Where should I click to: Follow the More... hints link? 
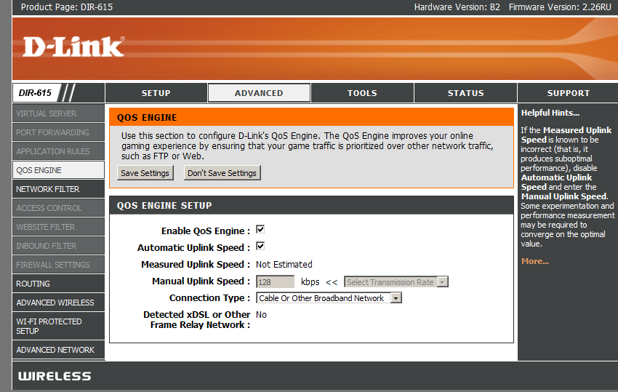click(x=535, y=261)
